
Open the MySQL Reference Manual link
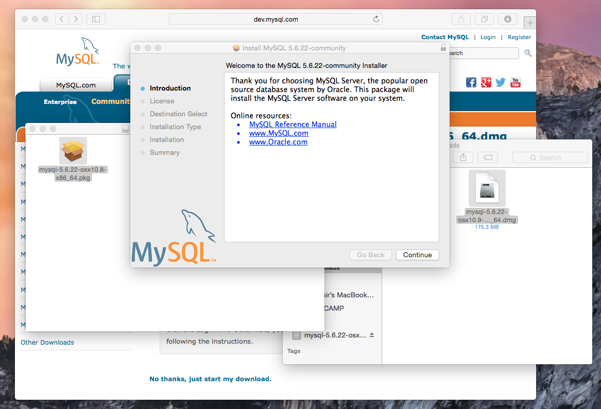pos(293,124)
